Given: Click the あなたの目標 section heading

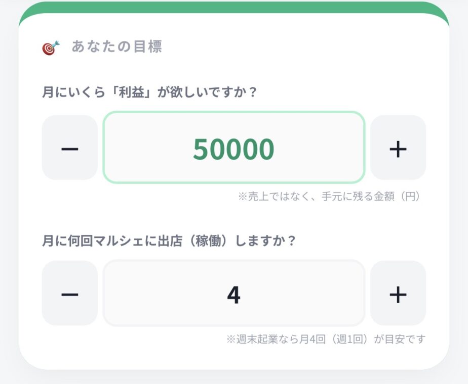Looking at the screenshot, I should [116, 47].
